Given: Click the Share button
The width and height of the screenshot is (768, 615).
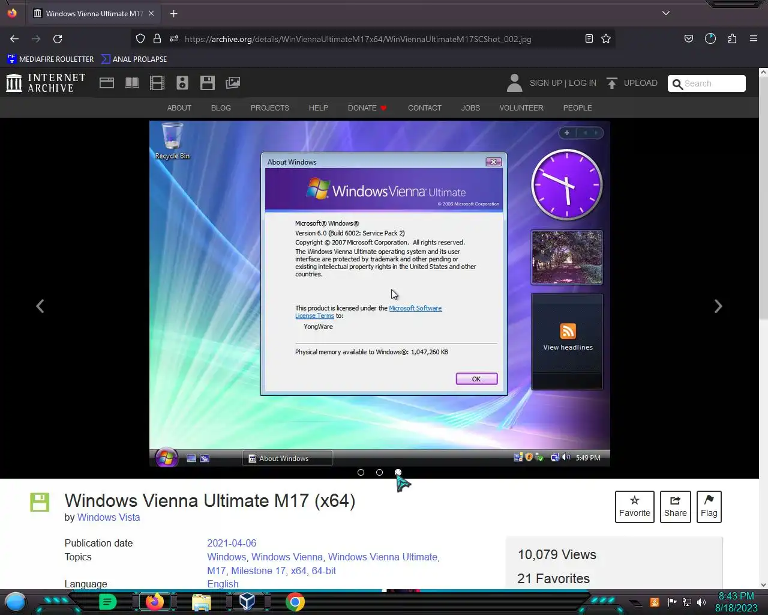Looking at the screenshot, I should coord(676,507).
